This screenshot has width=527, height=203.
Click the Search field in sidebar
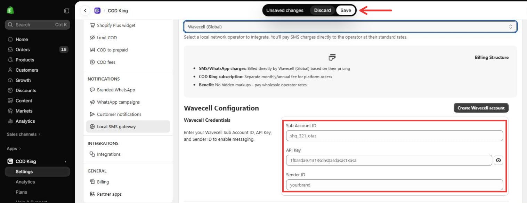pyautogui.click(x=38, y=25)
